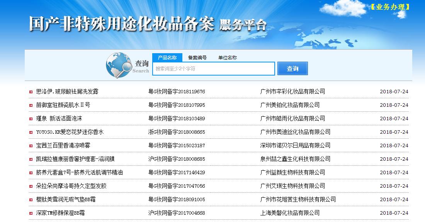Open product YOYOSO.KR爱恋花梦迷你香水

70,132
